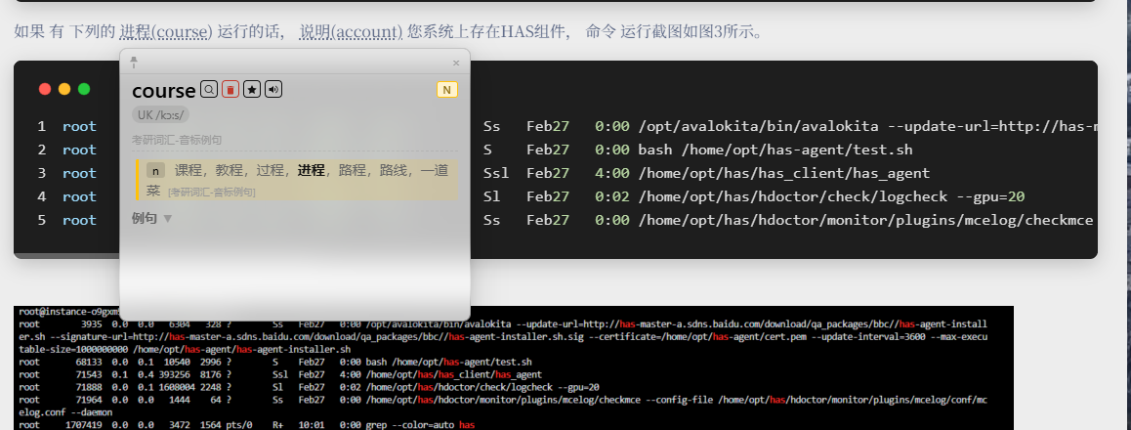Click the code block horizontal scrollbar
This screenshot has height=430, width=1131.
click(x=68, y=255)
